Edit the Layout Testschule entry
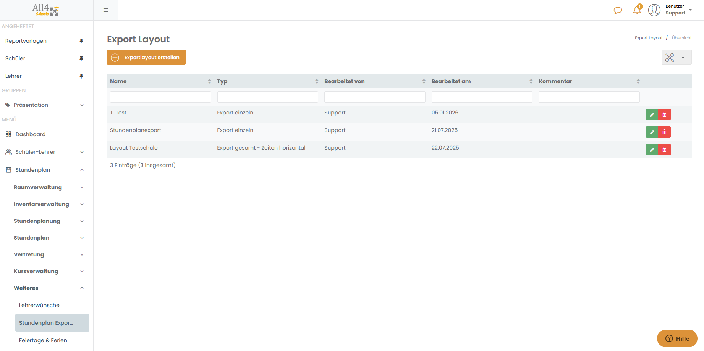The height and width of the screenshot is (351, 704). click(652, 150)
